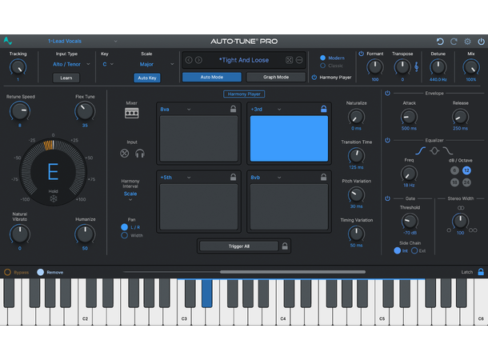Click the undo arrow icon
The height and width of the screenshot is (360, 488).
pos(440,42)
